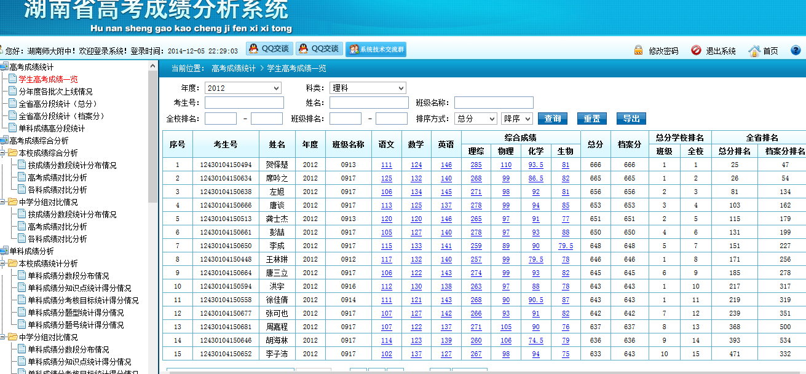Go to 首页 via the house icon
Image resolution: width=806 pixels, height=374 pixels.
[x=754, y=50]
